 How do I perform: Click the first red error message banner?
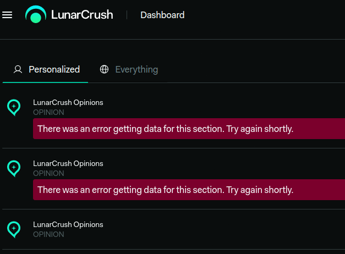tap(189, 129)
